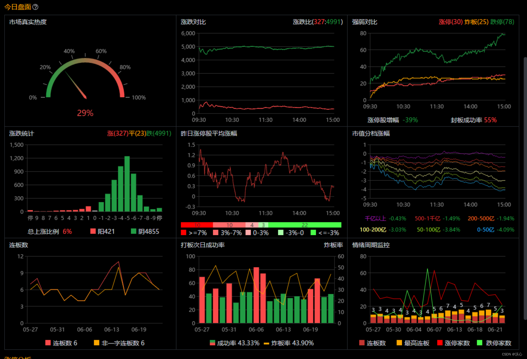Click the 连板数 panel title
This screenshot has width=527, height=359.
click(18, 245)
